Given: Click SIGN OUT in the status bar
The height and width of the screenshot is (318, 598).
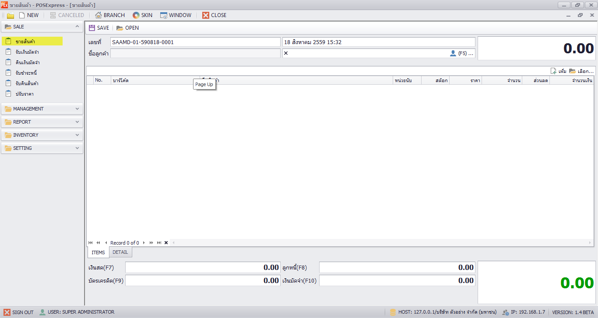Looking at the screenshot, I should tap(19, 312).
